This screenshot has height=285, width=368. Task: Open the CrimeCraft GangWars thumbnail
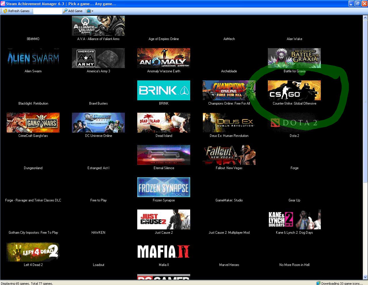[33, 122]
